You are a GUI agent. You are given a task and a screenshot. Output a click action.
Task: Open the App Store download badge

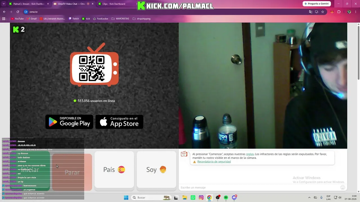coord(119,122)
